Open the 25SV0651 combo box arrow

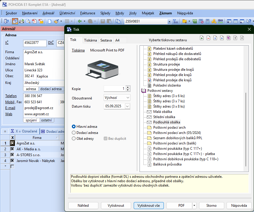tap(169, 21)
